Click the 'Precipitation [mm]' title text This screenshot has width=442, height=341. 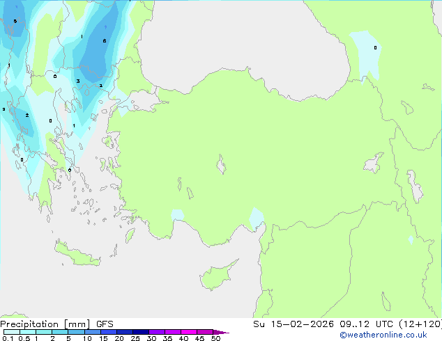45,324
